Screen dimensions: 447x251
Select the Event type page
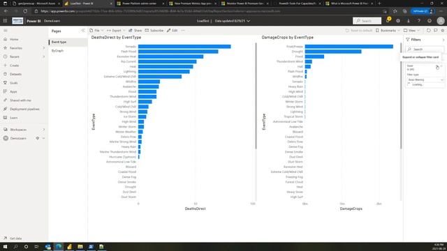tap(68, 42)
